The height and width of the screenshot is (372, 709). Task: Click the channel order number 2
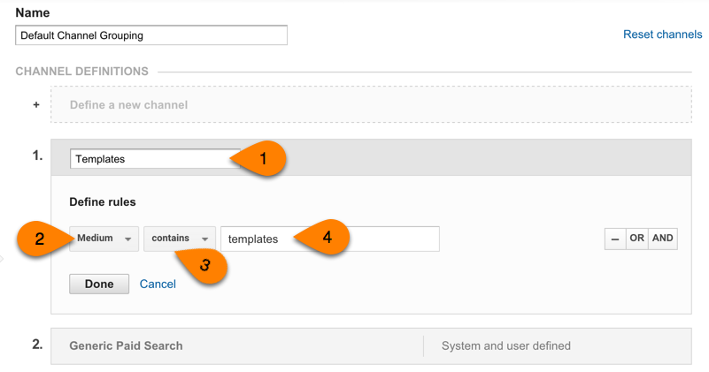pyautogui.click(x=37, y=345)
